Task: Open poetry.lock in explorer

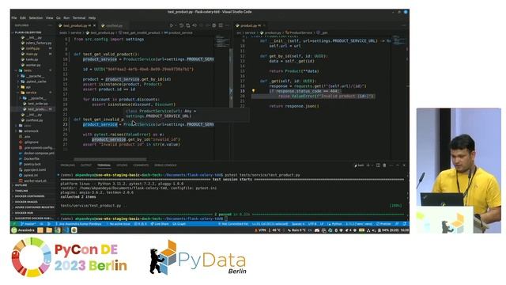Action: (x=32, y=164)
